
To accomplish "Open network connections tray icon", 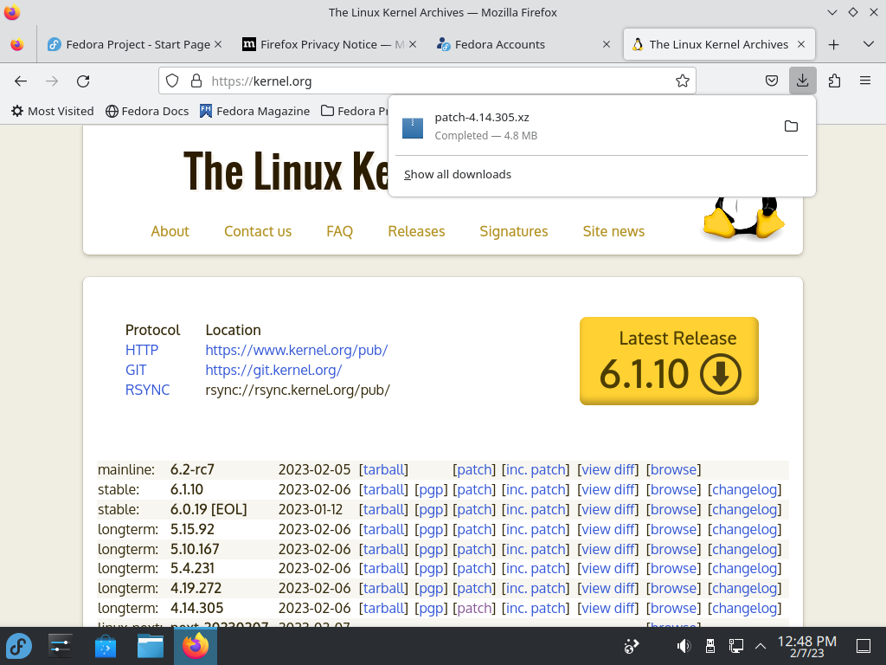I will 736,646.
